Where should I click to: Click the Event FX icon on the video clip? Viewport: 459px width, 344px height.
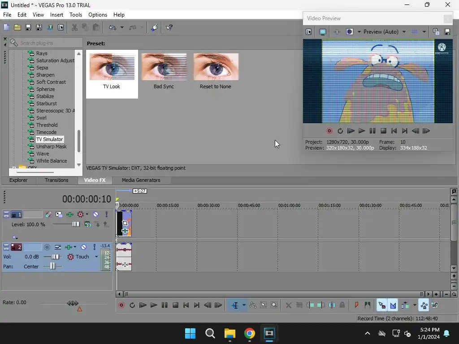pyautogui.click(x=125, y=231)
